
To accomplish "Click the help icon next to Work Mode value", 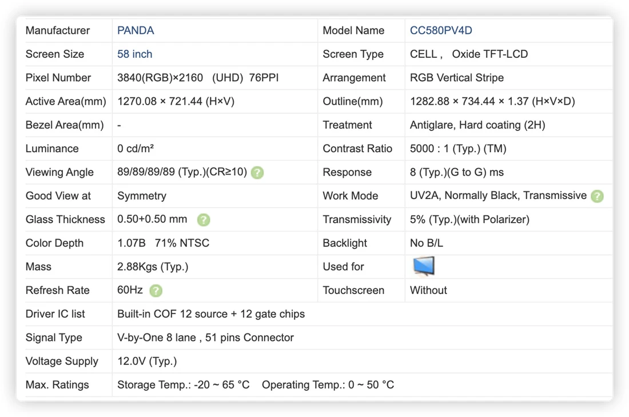I will click(x=598, y=196).
